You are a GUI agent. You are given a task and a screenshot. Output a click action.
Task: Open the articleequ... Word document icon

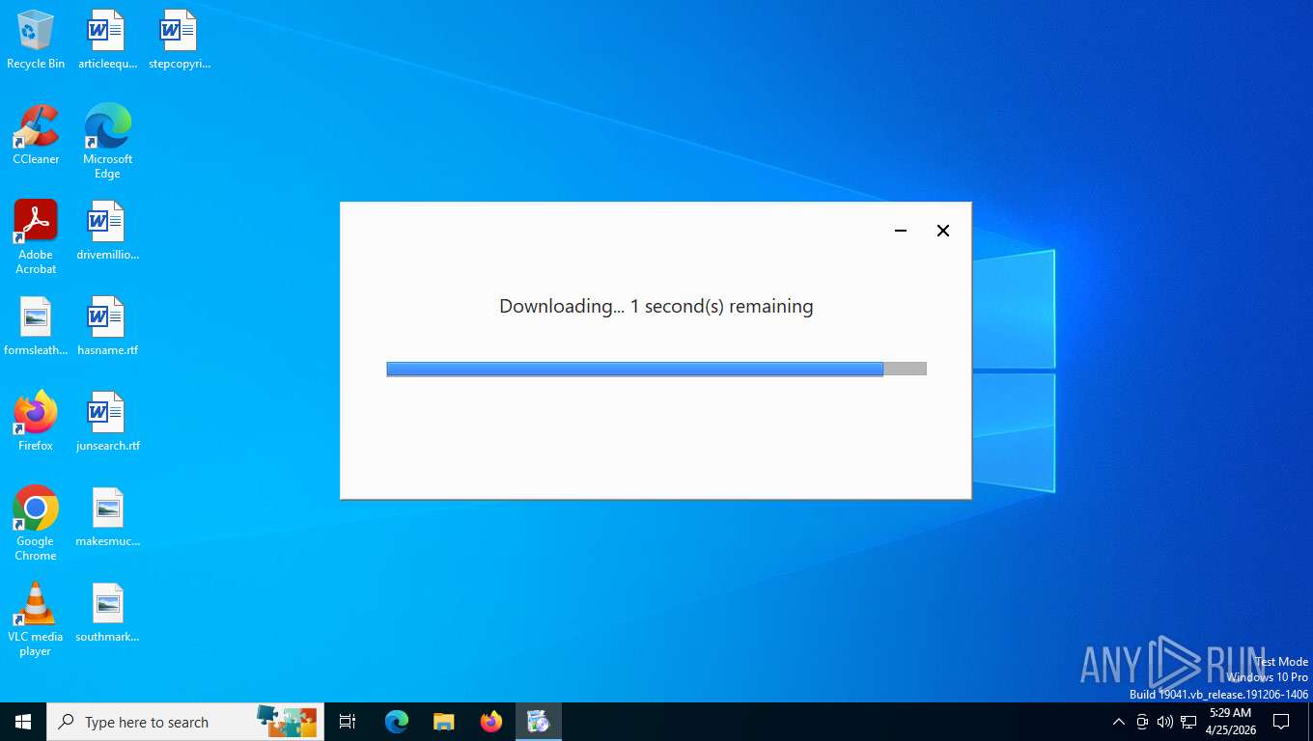[x=107, y=40]
